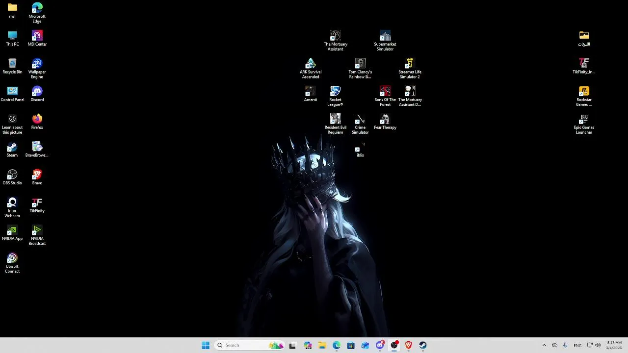
Task: Switch to Microsoft Edge on the taskbar
Action: pyautogui.click(x=336, y=345)
